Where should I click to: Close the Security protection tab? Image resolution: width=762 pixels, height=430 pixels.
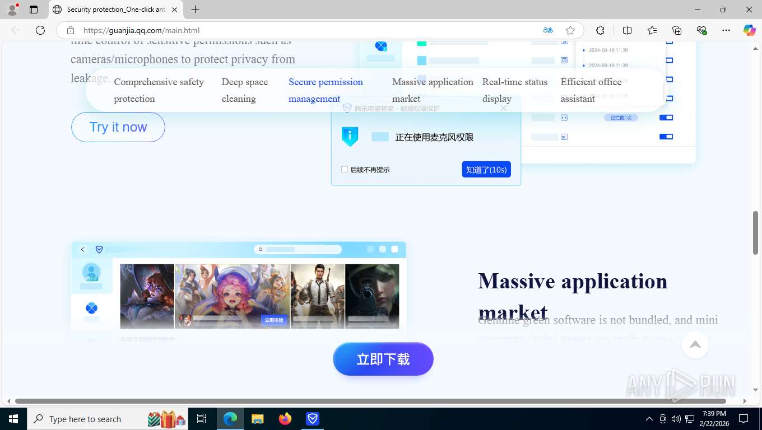[x=174, y=10]
